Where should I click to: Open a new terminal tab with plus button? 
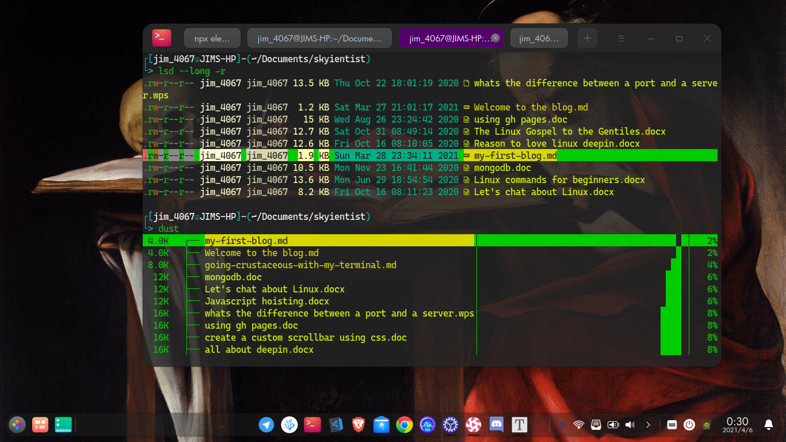coord(587,37)
